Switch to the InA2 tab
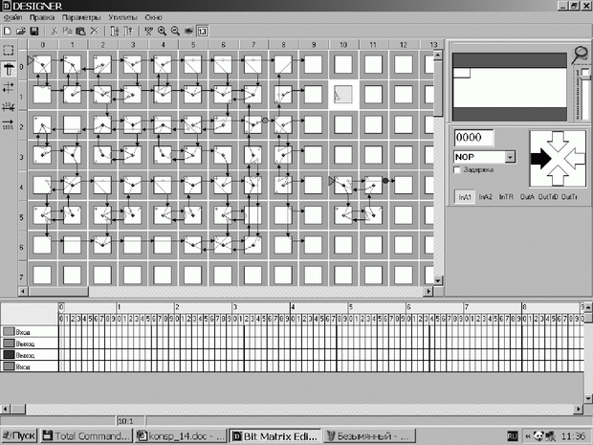The height and width of the screenshot is (445, 593). 486,195
